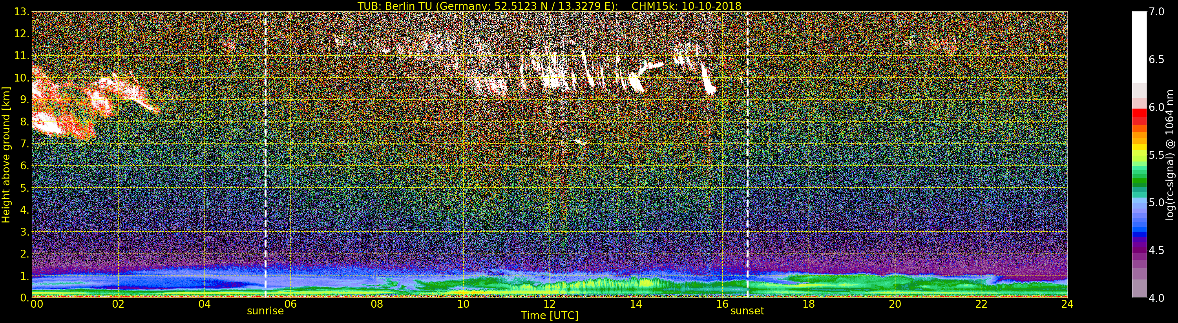Screen dimensions: 1178x323
Task: Click the colorbar tick label '6.5'
Action: pyautogui.click(x=1156, y=60)
